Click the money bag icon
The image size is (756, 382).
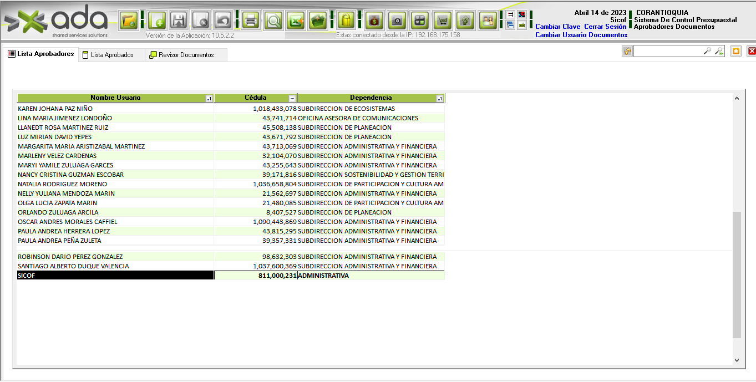pyautogui.click(x=374, y=21)
